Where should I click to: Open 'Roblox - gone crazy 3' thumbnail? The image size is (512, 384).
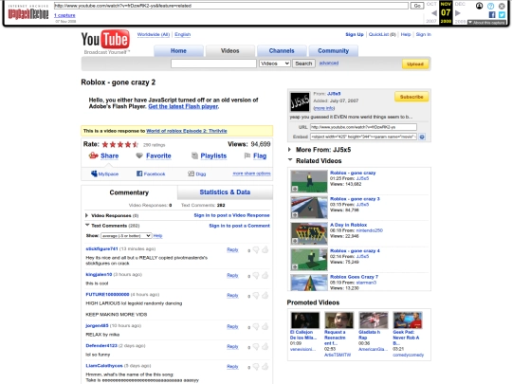click(x=309, y=207)
